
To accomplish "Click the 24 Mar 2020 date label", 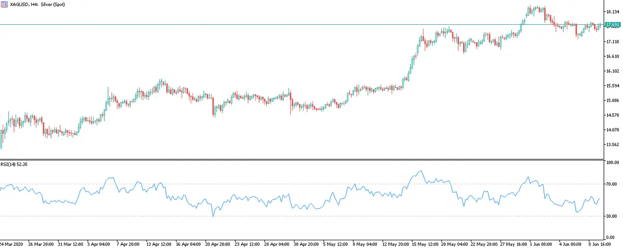I will [x=10, y=243].
